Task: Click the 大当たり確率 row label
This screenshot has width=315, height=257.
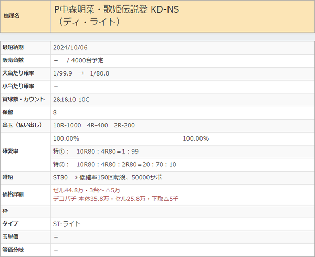Action: (x=18, y=73)
